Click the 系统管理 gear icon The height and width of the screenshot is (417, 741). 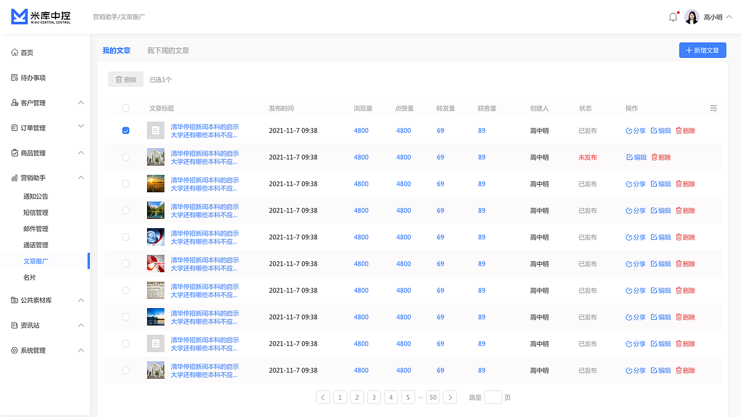click(14, 350)
